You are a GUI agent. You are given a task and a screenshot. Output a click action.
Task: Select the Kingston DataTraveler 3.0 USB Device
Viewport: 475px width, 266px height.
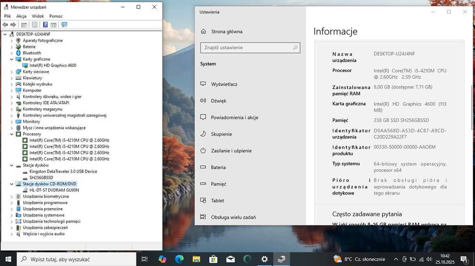click(x=63, y=171)
